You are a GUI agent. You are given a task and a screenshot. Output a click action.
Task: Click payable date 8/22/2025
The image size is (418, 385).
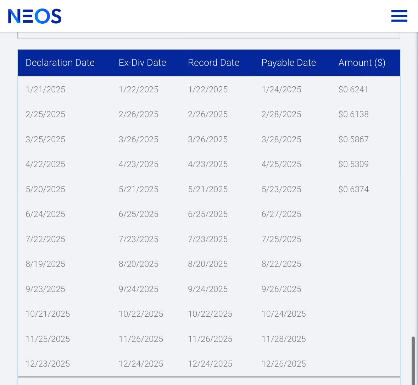tap(281, 264)
